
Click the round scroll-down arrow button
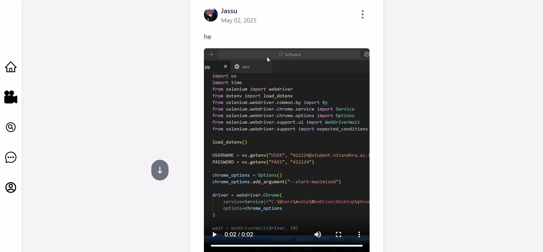pos(160,170)
